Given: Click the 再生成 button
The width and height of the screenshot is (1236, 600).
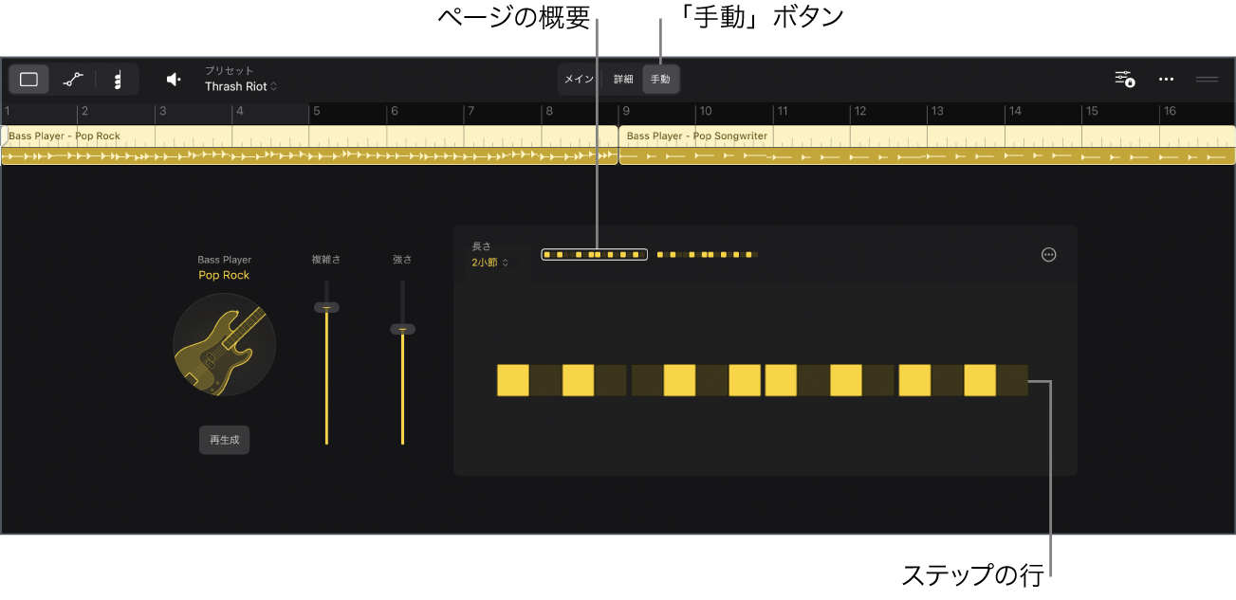Looking at the screenshot, I should pos(225,441).
